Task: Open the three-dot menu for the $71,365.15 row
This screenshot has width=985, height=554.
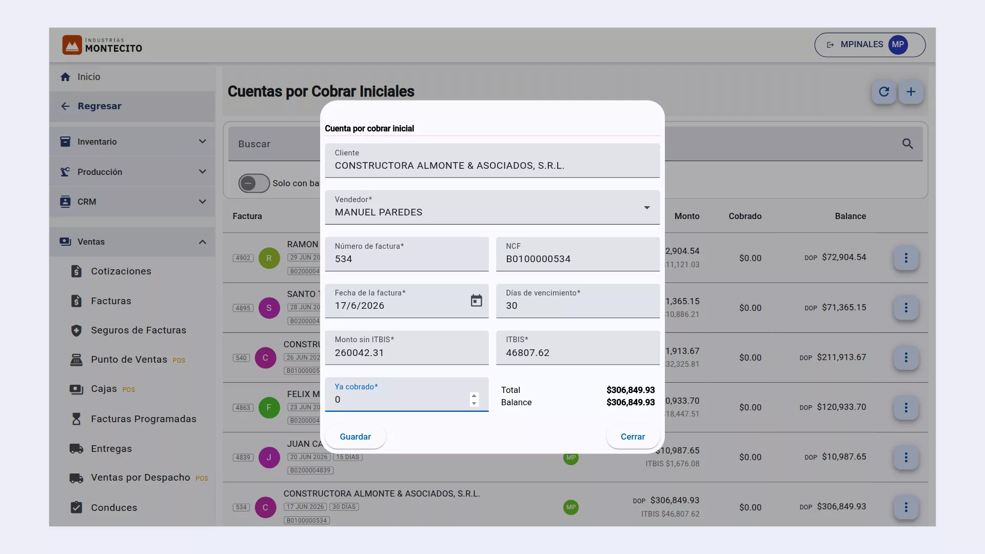Action: [x=906, y=308]
